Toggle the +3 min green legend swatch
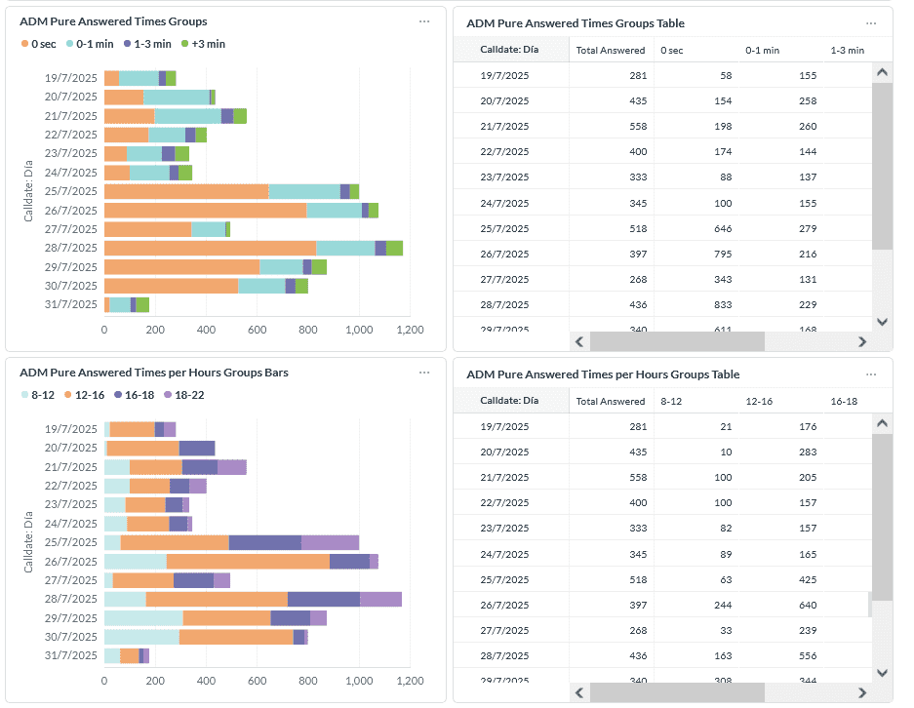The height and width of the screenshot is (708, 914). coord(184,44)
